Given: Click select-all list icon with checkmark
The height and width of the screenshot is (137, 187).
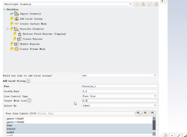Looking at the screenshot, I should click(146, 113).
